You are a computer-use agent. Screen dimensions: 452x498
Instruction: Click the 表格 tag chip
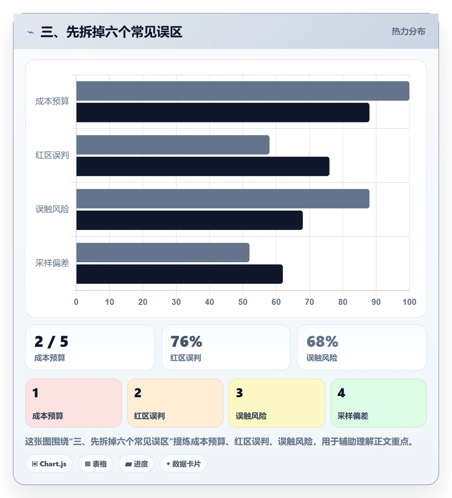[x=96, y=464]
